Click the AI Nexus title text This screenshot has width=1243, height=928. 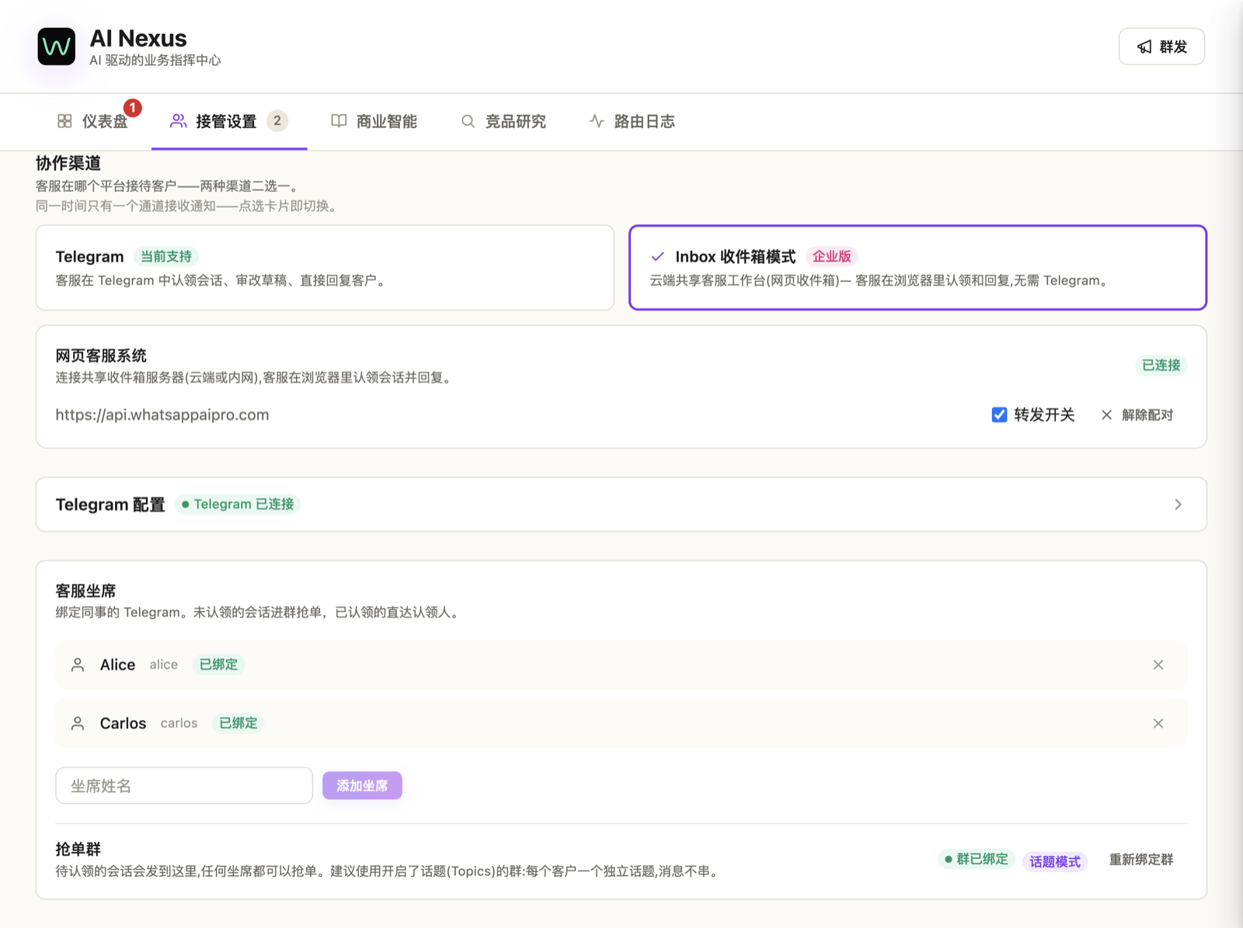pos(138,38)
